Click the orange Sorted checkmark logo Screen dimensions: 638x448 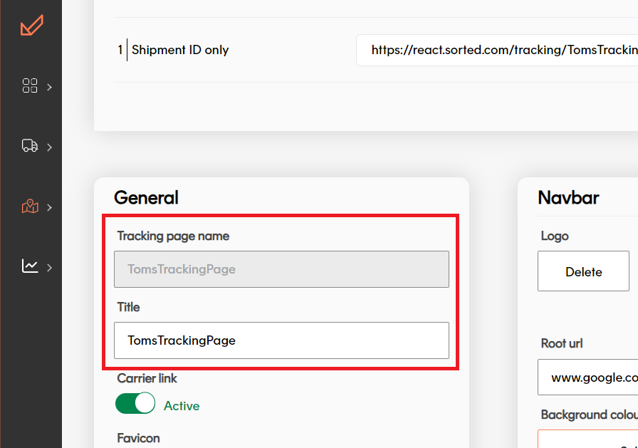click(x=31, y=26)
